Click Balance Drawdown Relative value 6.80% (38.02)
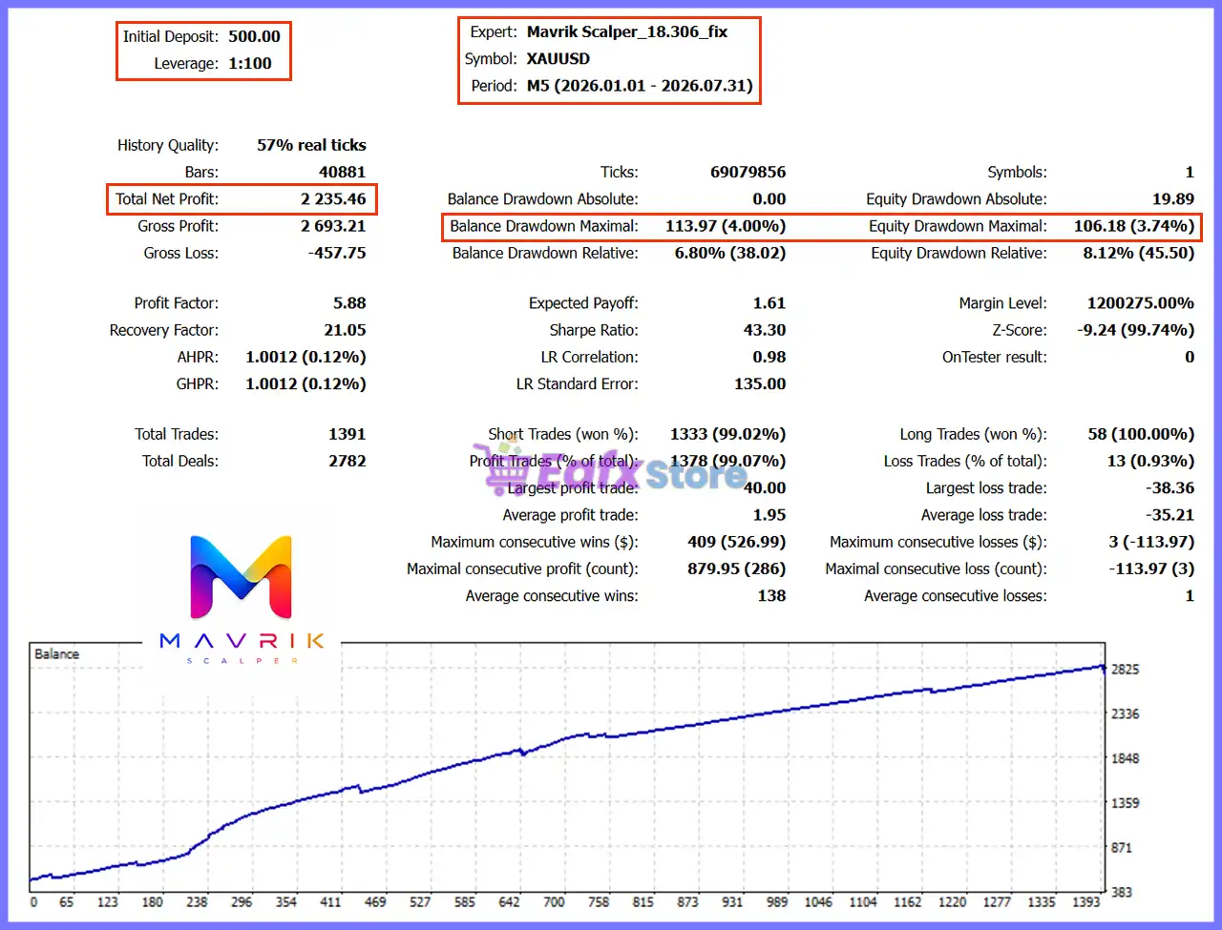The height and width of the screenshot is (930, 1222). tap(730, 253)
